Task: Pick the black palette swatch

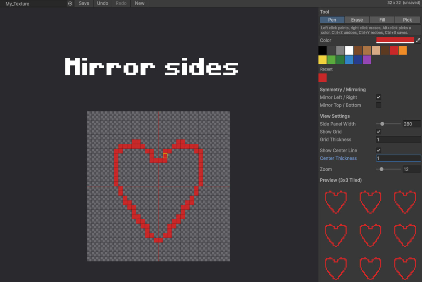Action: 322,50
